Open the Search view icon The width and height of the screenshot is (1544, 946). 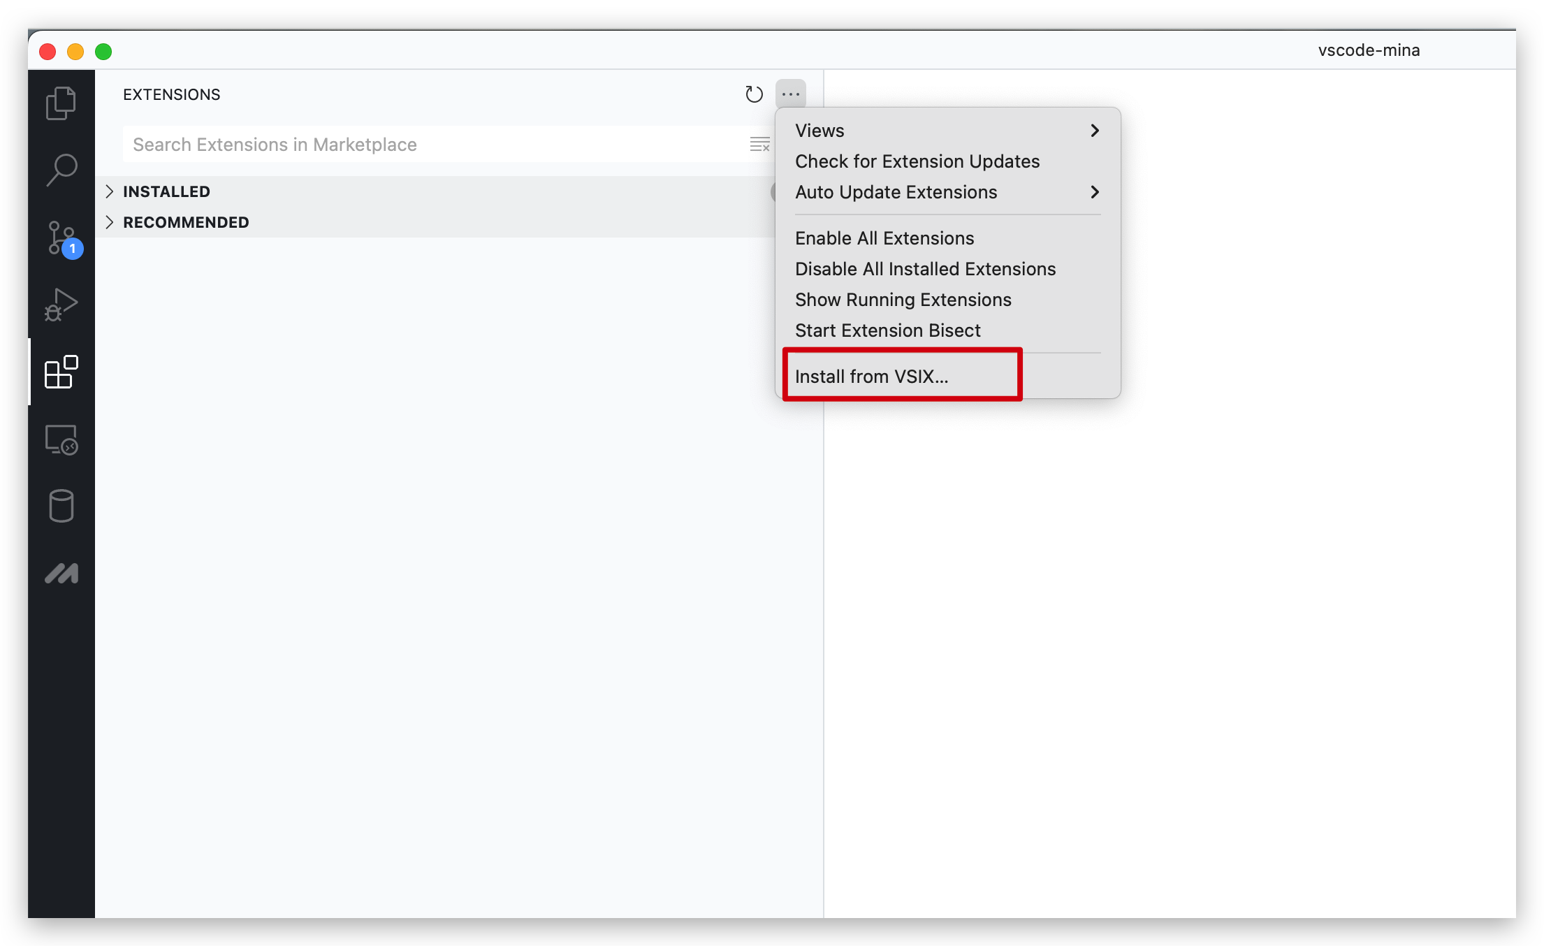[61, 170]
